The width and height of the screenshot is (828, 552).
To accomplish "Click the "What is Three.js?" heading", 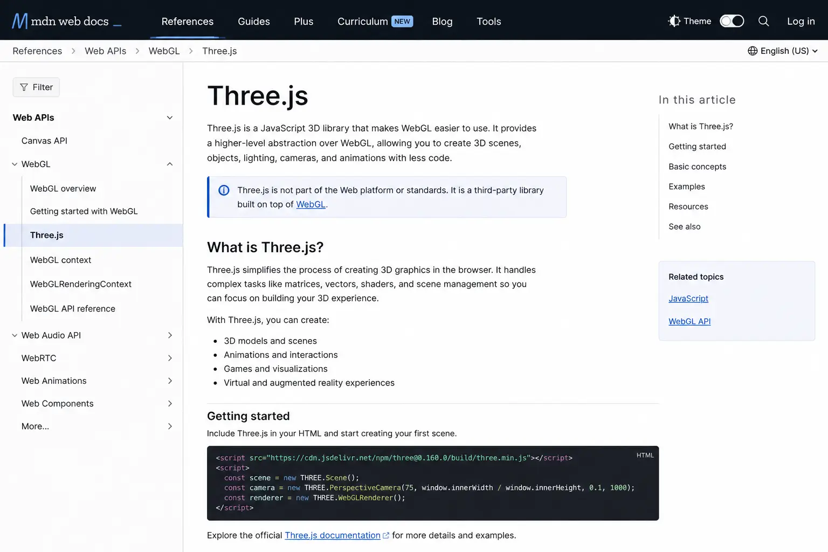I will click(x=265, y=247).
